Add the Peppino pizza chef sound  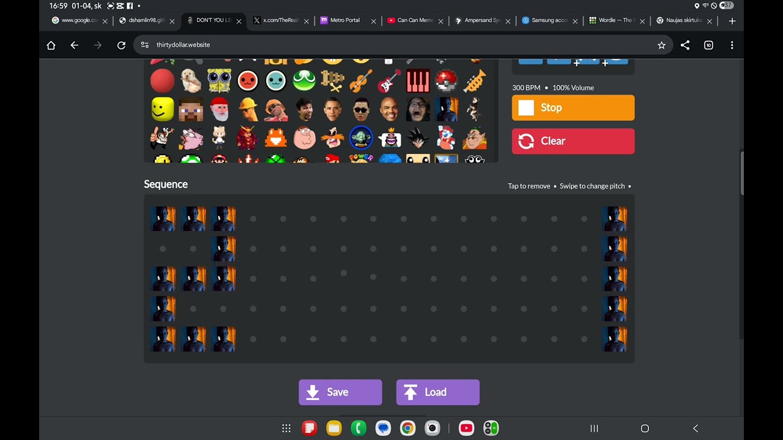(162, 138)
